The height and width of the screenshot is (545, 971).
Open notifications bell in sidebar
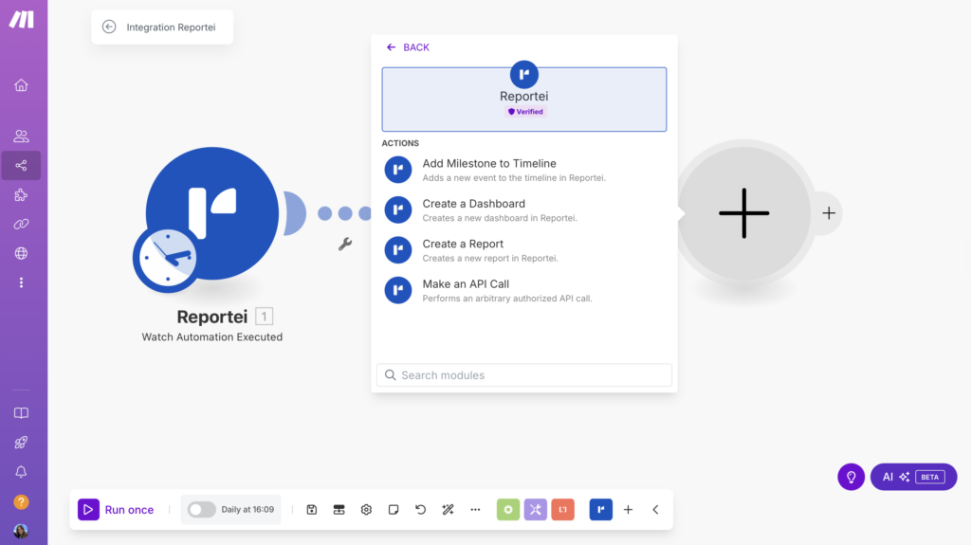21,472
